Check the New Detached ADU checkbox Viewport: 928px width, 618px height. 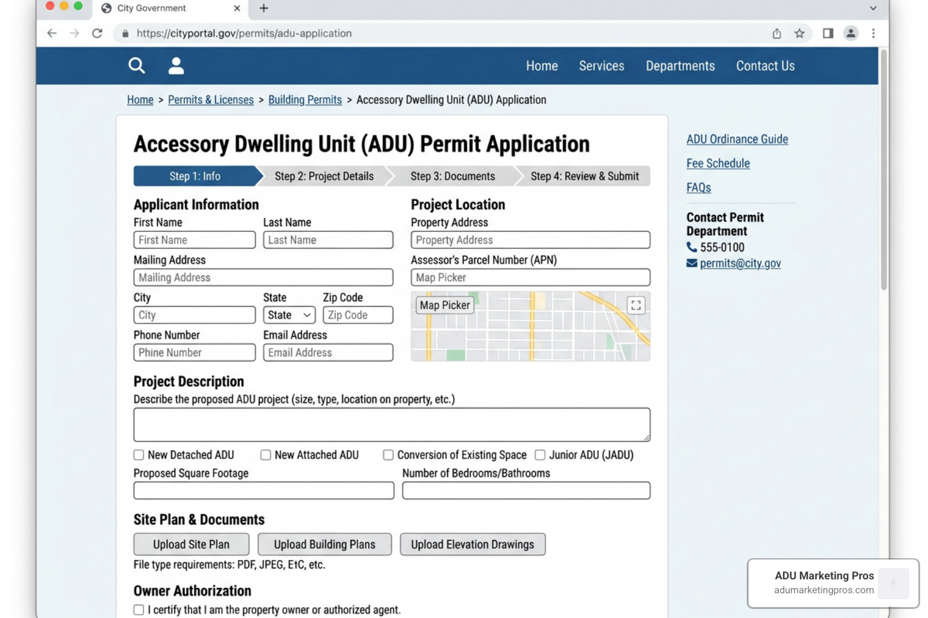139,455
